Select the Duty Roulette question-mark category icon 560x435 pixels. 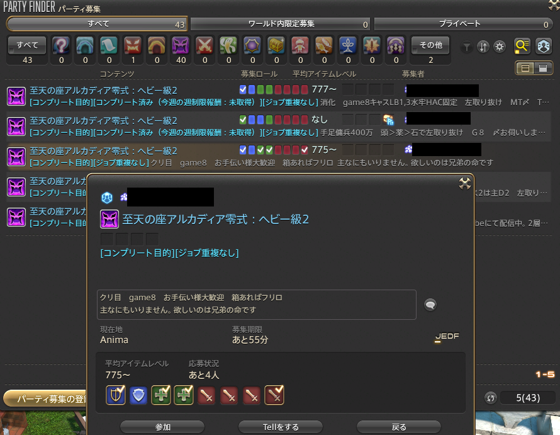pyautogui.click(x=61, y=45)
